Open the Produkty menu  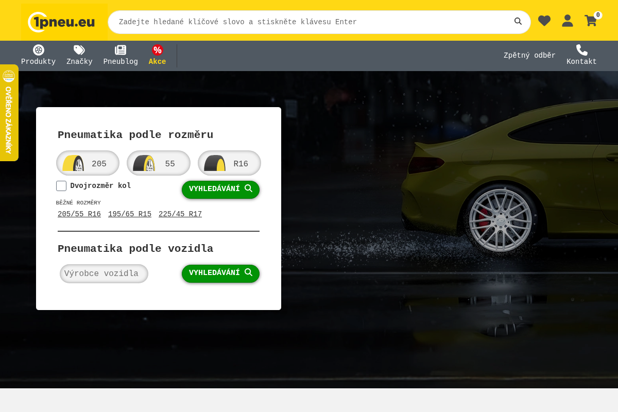(x=38, y=56)
